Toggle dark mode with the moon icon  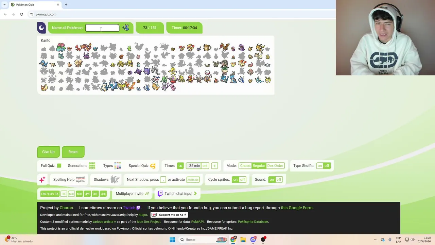click(41, 28)
